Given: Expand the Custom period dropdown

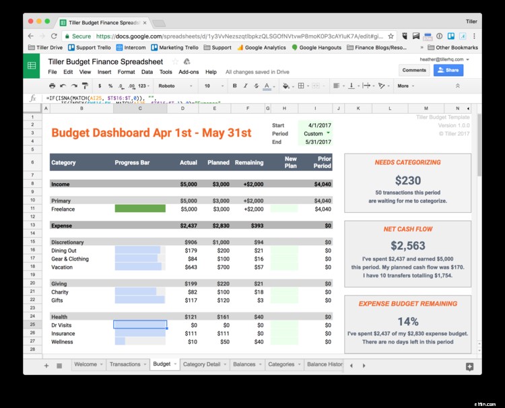Looking at the screenshot, I should (328, 133).
